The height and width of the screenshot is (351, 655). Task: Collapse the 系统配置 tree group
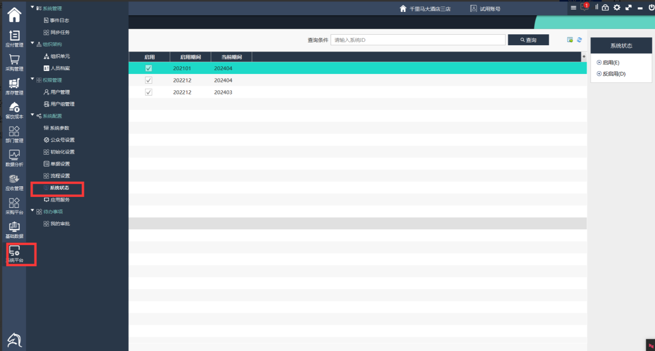point(33,115)
